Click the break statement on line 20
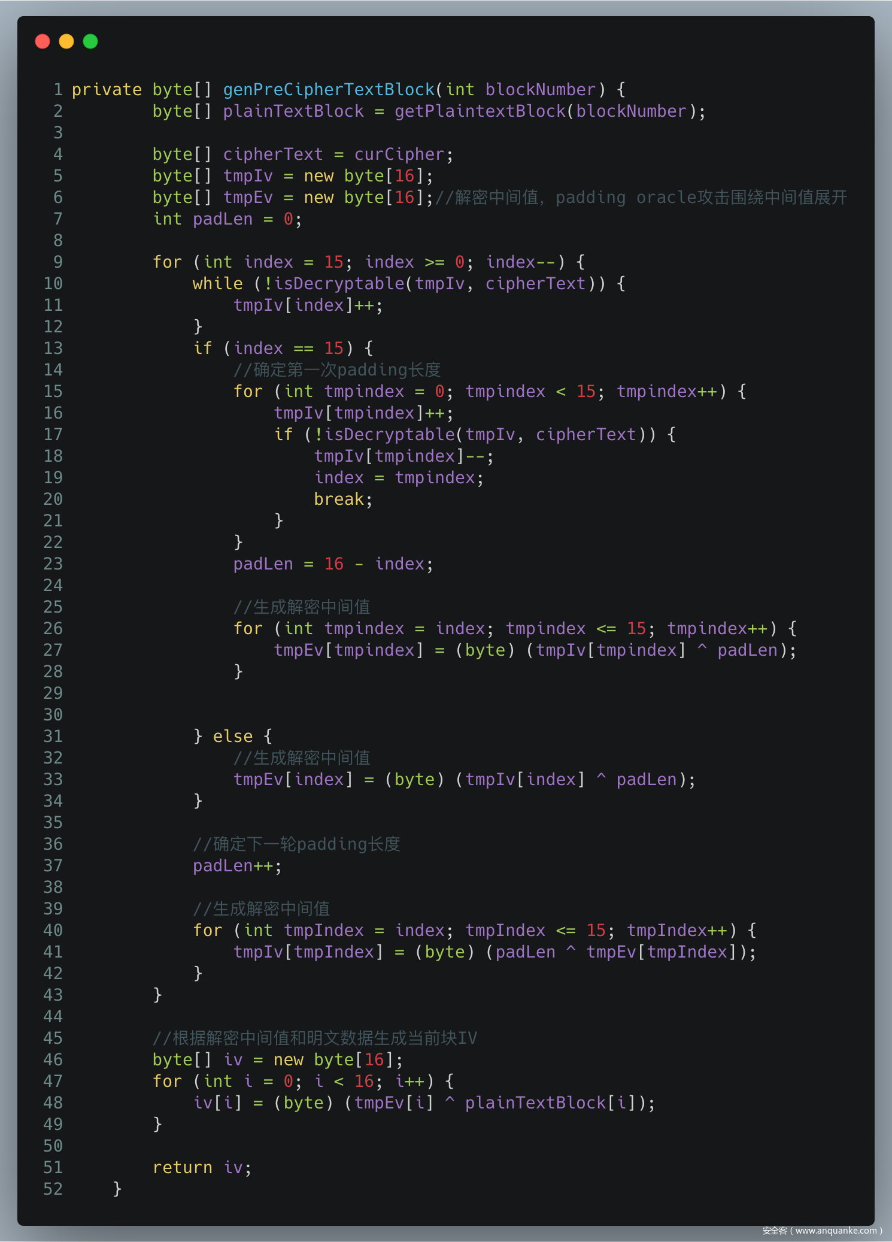892x1242 pixels. tap(343, 499)
